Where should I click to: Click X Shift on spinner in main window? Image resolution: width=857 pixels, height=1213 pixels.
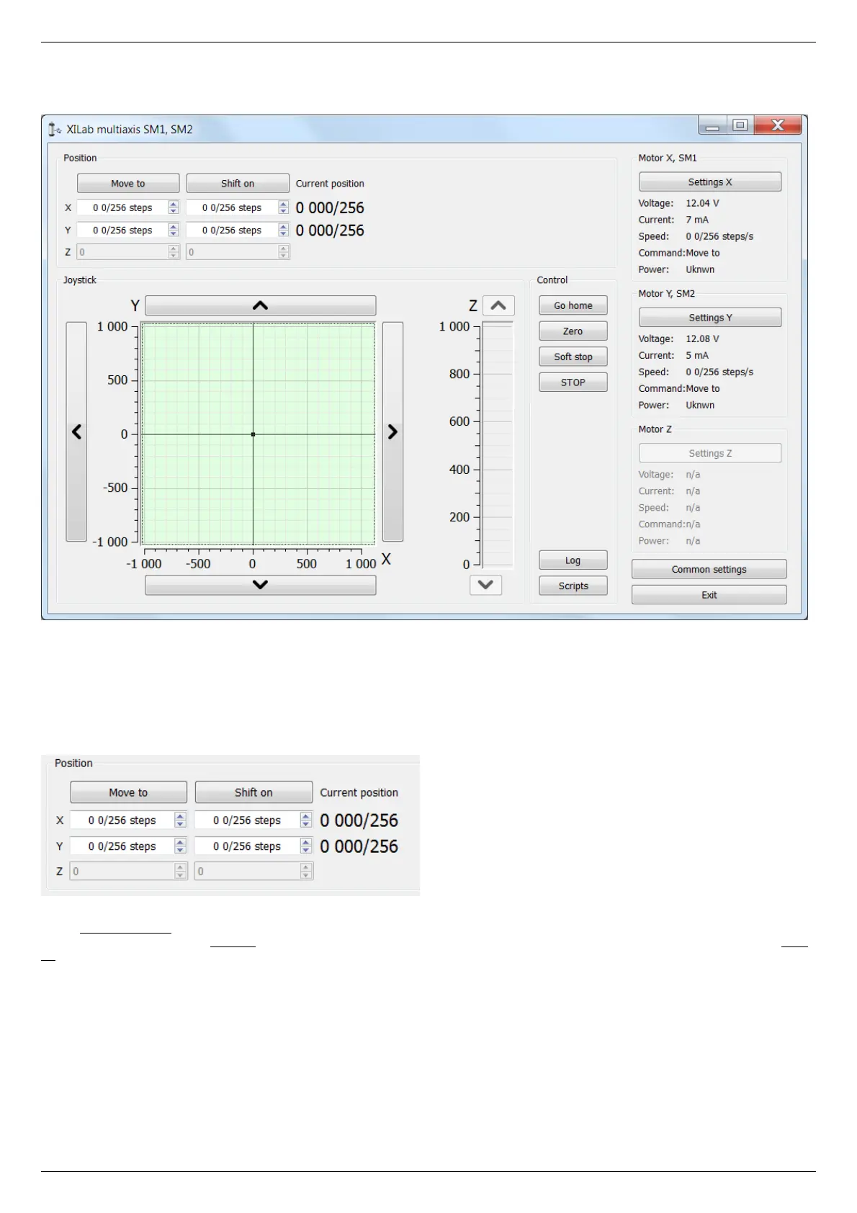pyautogui.click(x=284, y=207)
